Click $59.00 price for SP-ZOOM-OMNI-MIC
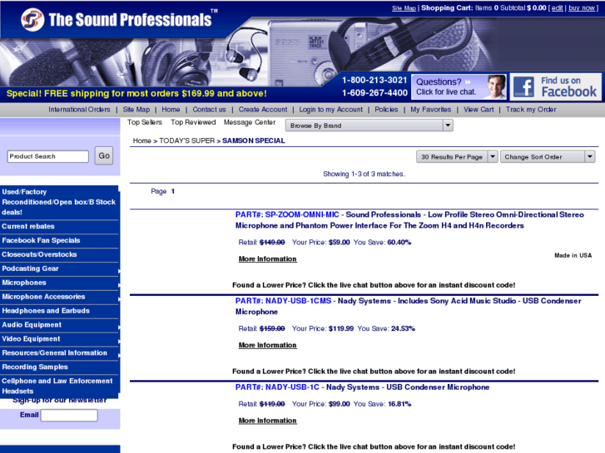This screenshot has height=453, width=605. point(340,243)
